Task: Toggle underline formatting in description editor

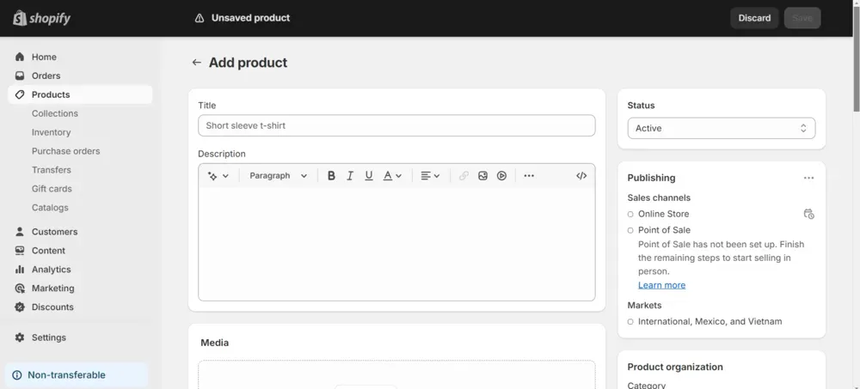Action: coord(369,176)
